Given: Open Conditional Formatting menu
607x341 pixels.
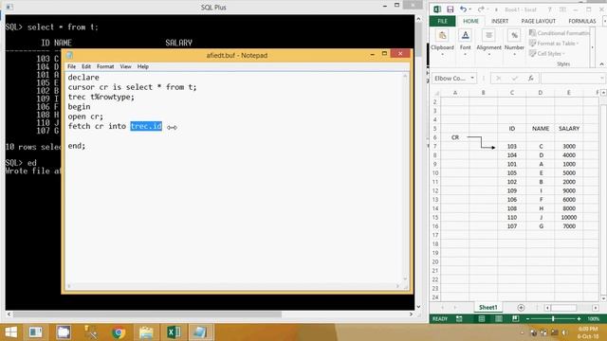Looking at the screenshot, I should pyautogui.click(x=559, y=33).
